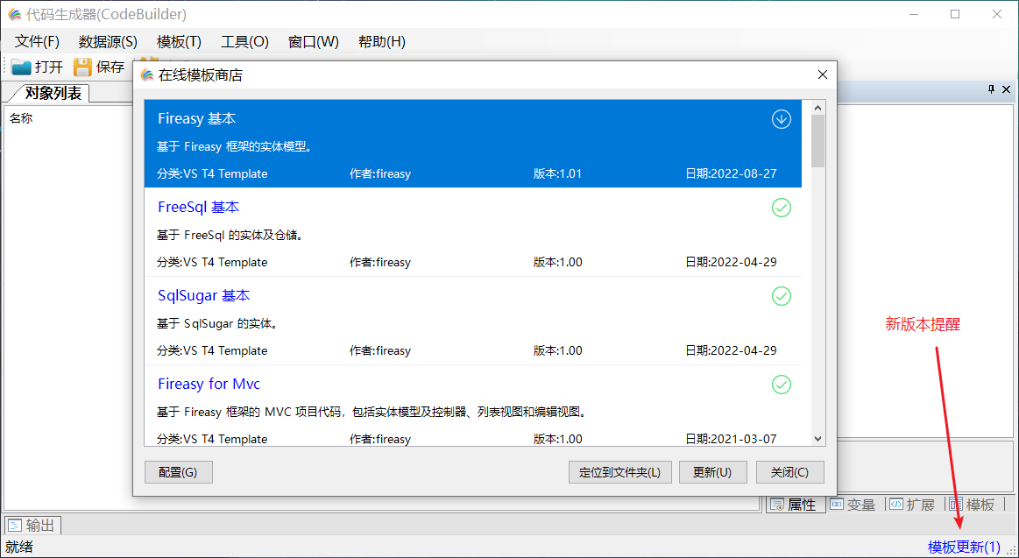Close the 在线模板商店 dialog
This screenshot has height=558, width=1019.
[822, 74]
